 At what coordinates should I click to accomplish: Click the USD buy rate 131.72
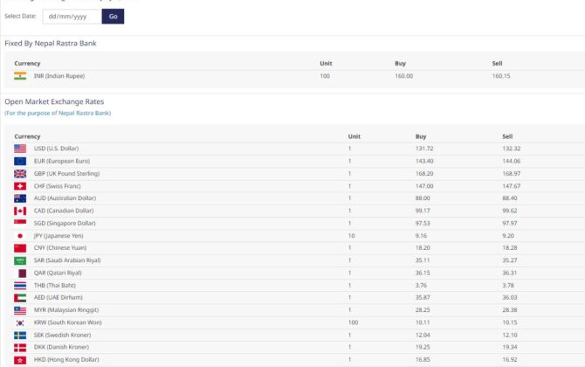(x=425, y=149)
